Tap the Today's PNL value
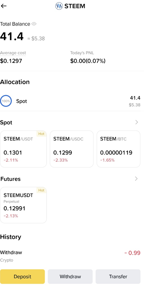This screenshot has height=288, width=144. pyautogui.click(x=88, y=61)
